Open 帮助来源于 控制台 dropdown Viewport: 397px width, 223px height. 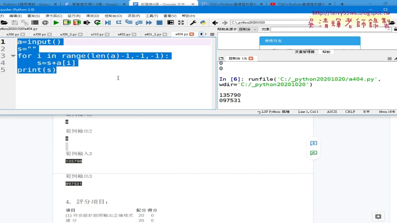tap(248, 29)
